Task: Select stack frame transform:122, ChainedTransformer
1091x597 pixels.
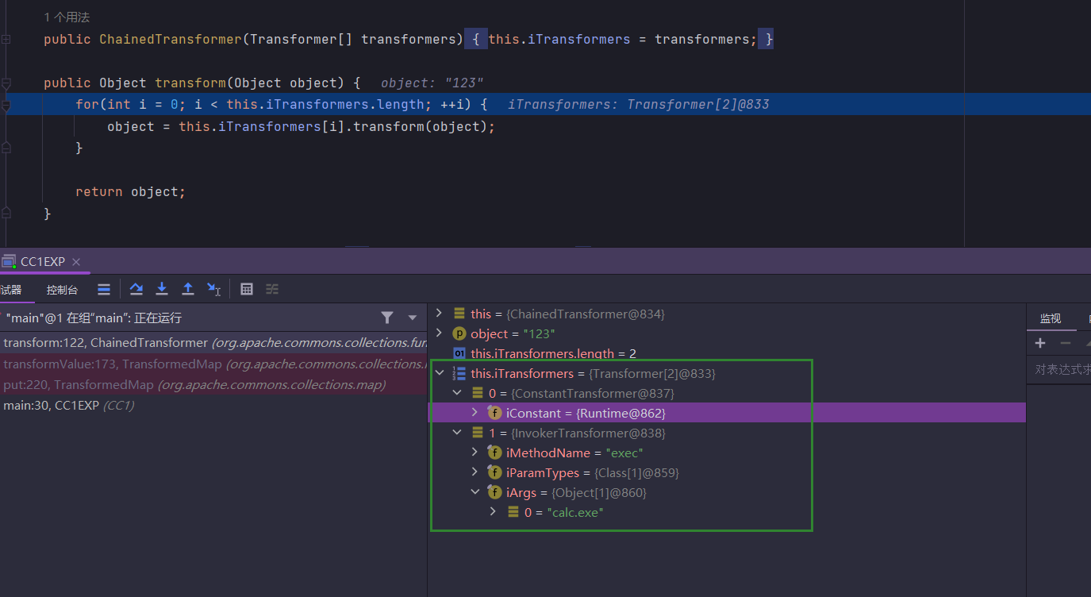Action: tap(213, 343)
